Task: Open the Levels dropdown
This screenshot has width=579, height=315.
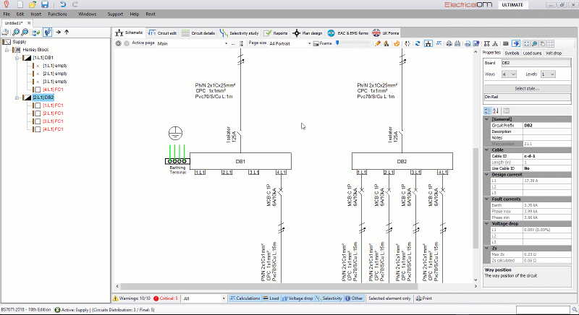Action: [x=548, y=74]
